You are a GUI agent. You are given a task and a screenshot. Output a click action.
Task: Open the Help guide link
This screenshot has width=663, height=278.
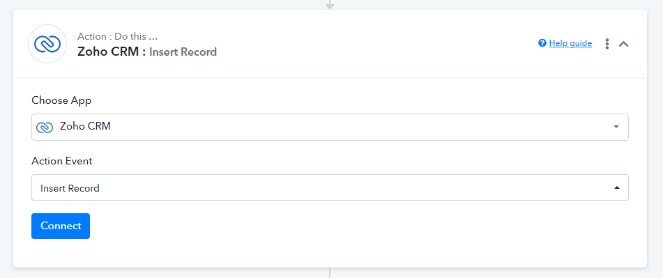coord(570,43)
